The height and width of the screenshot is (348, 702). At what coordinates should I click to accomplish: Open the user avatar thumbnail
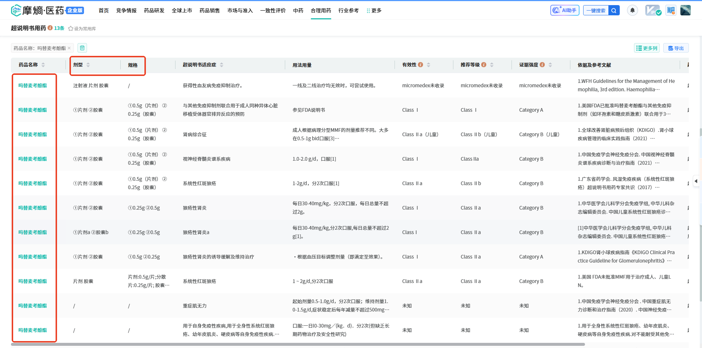tap(686, 10)
